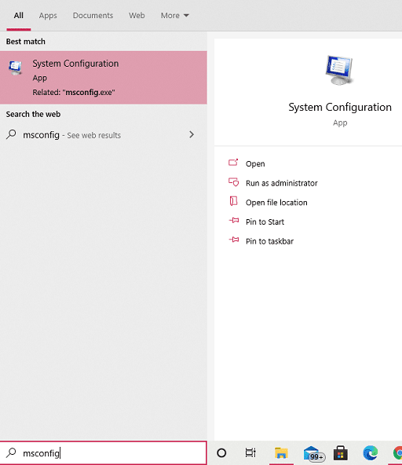Click the System Configuration icon in results list
The image size is (402, 465).
pos(15,68)
